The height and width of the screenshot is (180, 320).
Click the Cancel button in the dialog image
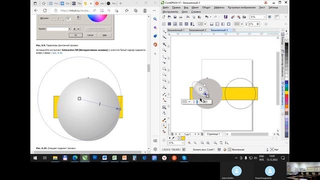tap(90, 35)
